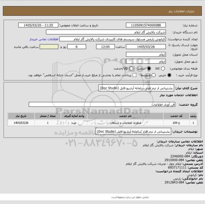Click the unit cell عدد

click(74, 123)
